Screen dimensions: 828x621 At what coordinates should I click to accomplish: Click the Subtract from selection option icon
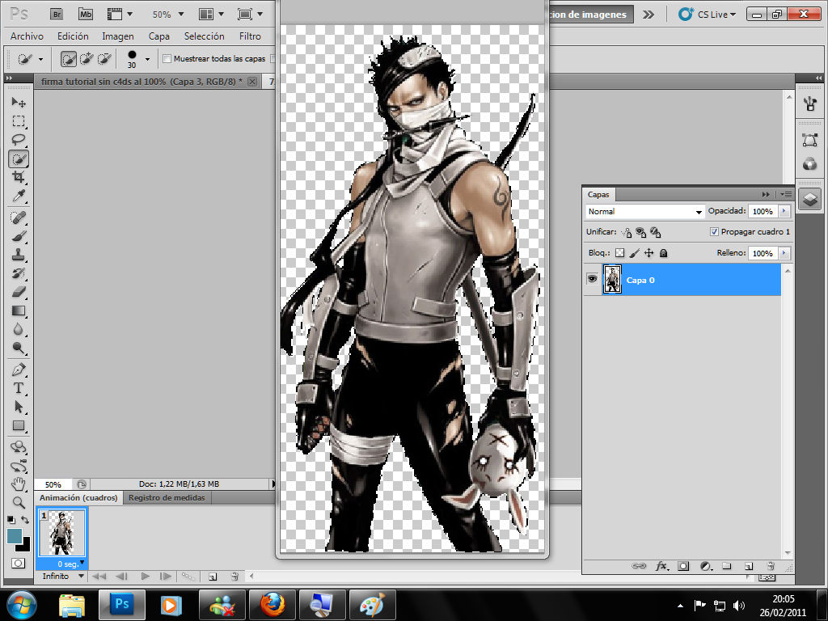tap(104, 58)
